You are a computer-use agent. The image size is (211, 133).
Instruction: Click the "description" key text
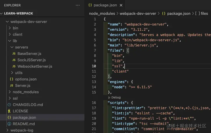pyautogui.click(x=121, y=35)
